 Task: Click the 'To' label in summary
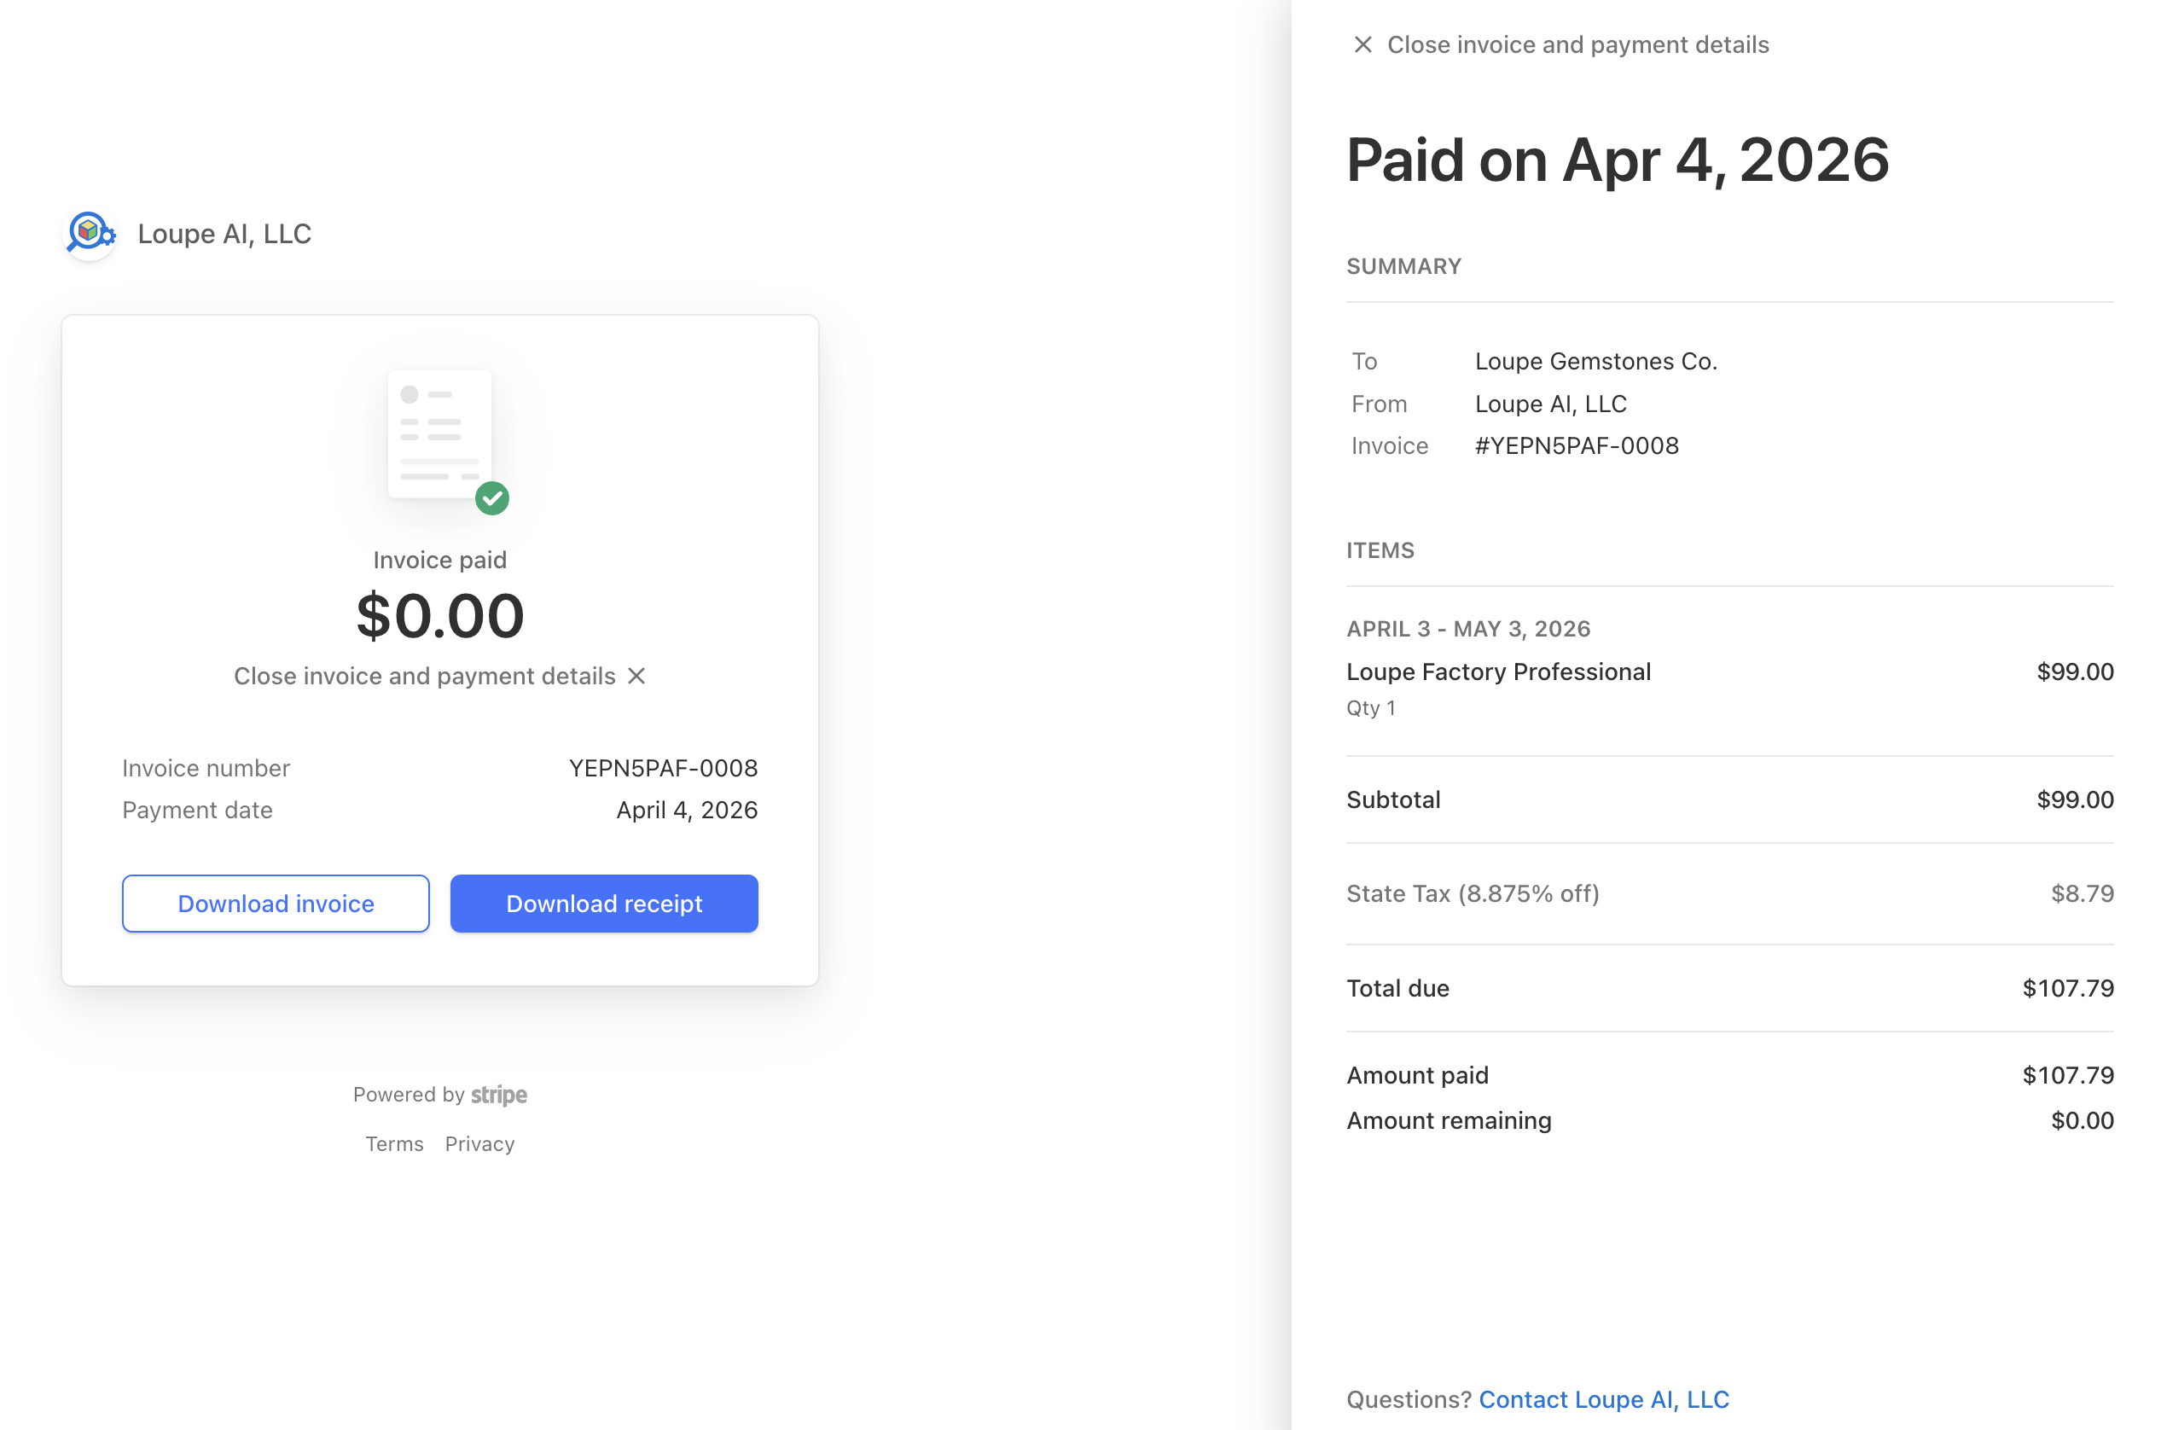1365,361
